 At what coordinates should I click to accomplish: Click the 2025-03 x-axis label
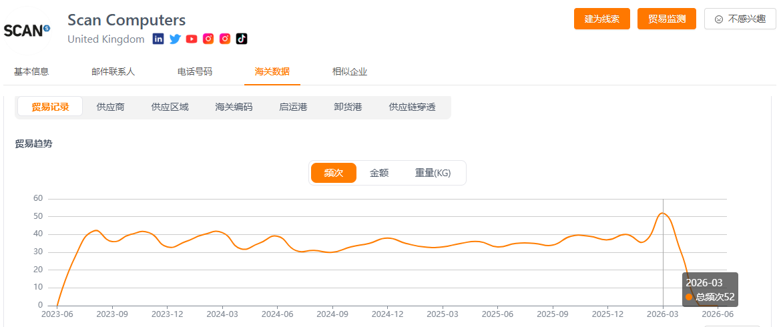point(443,314)
